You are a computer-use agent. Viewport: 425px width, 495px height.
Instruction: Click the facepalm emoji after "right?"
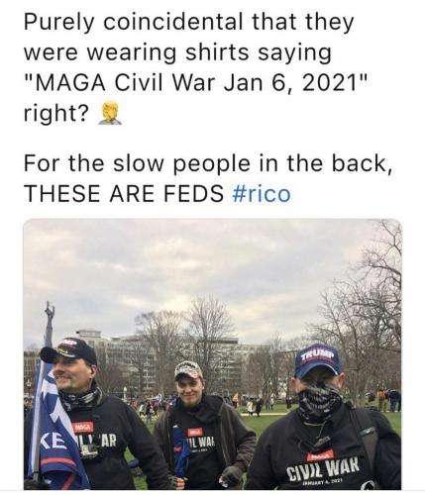tap(111, 114)
